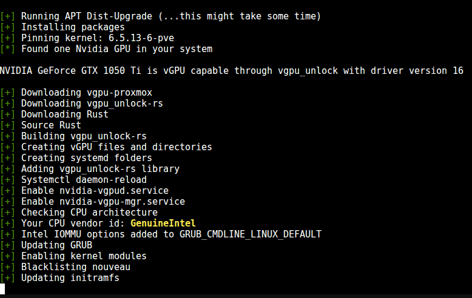472x298 pixels.
Task: Click the Creating systemd folders line
Action: pos(76,157)
